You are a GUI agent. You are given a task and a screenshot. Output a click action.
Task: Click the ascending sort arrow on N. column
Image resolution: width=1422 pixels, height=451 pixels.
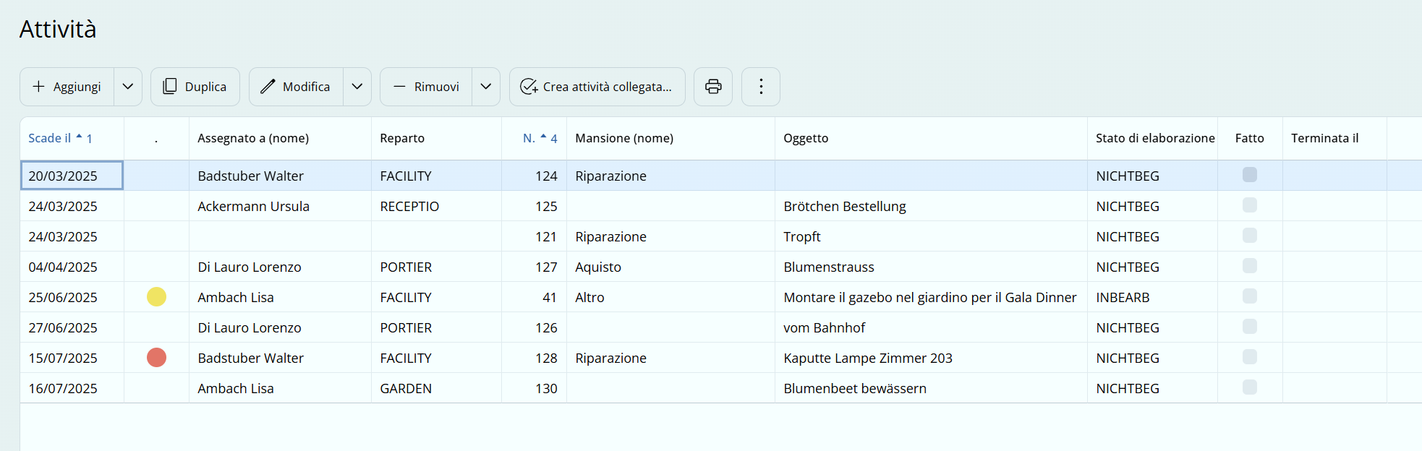(543, 137)
